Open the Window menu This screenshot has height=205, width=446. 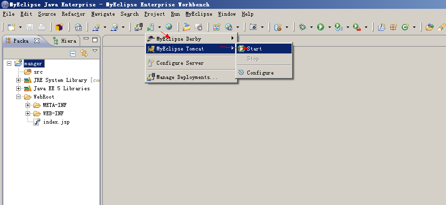point(227,14)
